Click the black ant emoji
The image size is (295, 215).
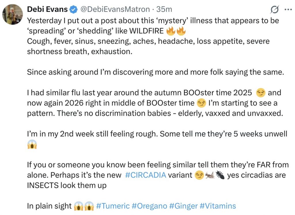click(220, 175)
